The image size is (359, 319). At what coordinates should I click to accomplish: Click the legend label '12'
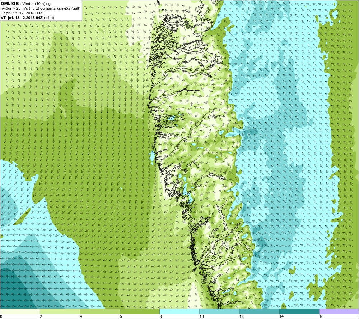[241, 317]
